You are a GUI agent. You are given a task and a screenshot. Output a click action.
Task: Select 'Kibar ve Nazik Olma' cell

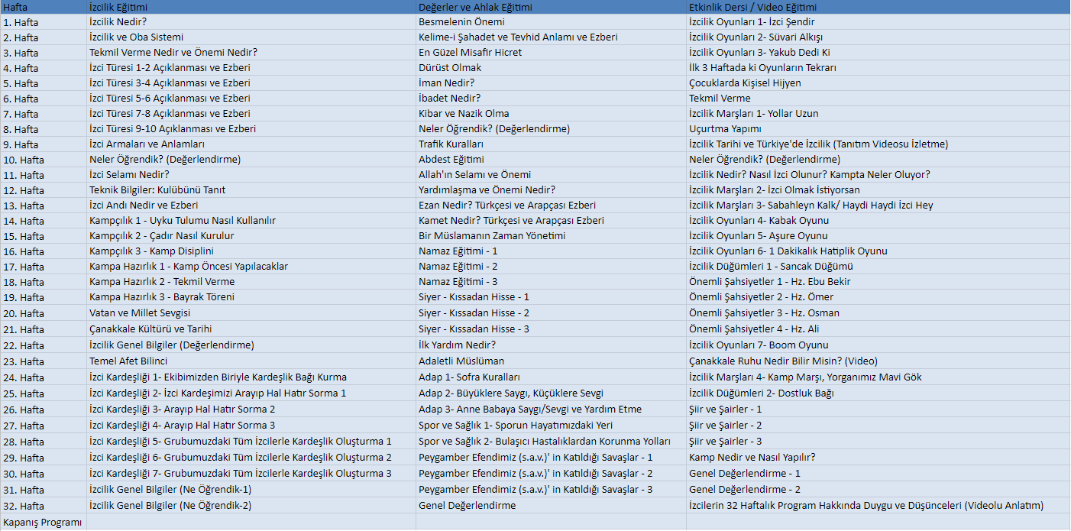tap(551, 114)
